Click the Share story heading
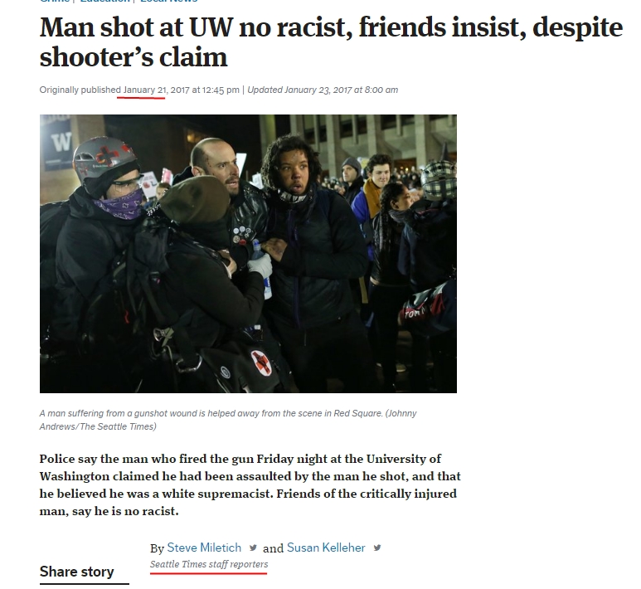This screenshot has height=589, width=641. [77, 572]
